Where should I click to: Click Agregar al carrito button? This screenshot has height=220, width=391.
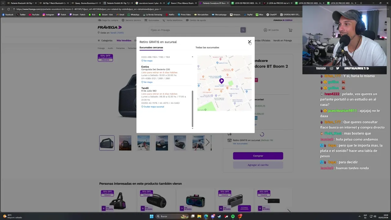(258, 165)
